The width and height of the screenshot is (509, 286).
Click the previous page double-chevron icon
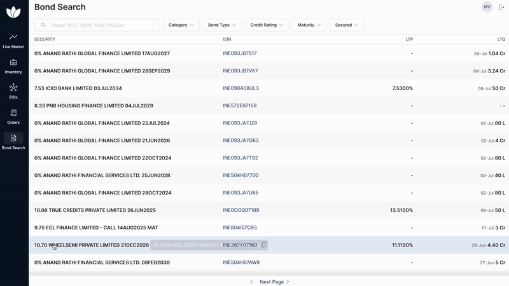point(251,282)
